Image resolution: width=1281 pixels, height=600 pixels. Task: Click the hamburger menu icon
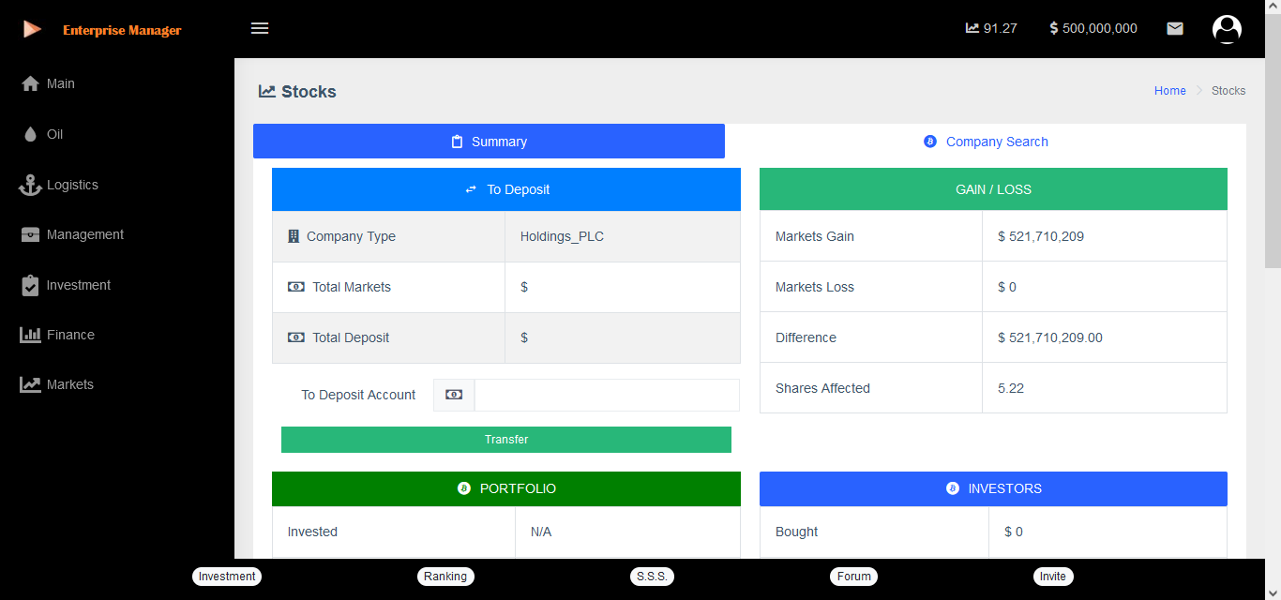(x=260, y=28)
